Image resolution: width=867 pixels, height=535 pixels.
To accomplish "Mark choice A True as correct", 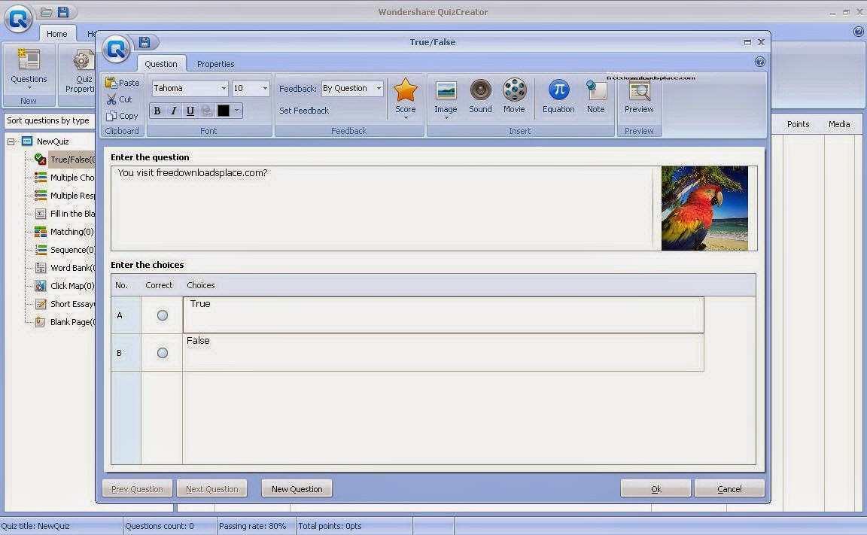I will tap(162, 315).
